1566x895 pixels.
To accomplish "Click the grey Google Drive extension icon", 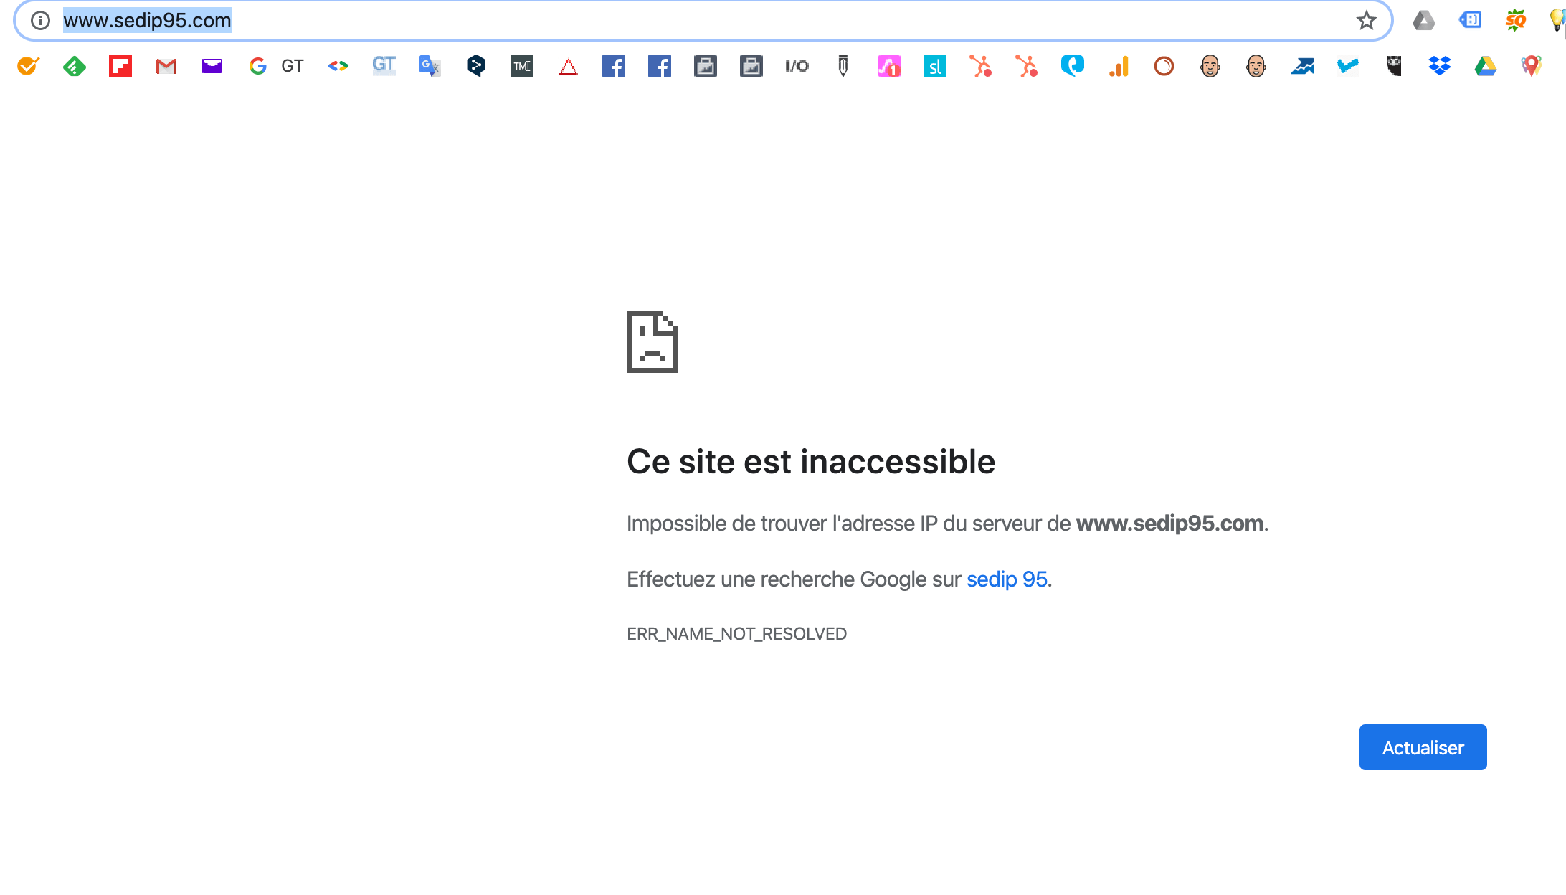I will [x=1423, y=21].
